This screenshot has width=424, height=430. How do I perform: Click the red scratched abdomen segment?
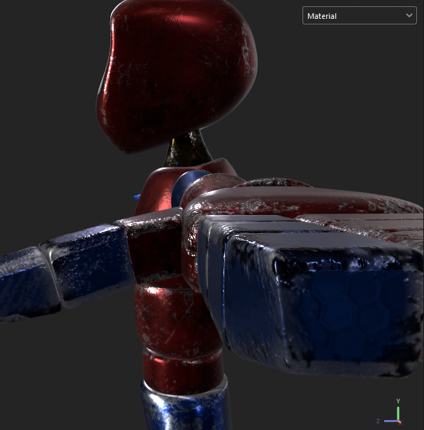[x=171, y=314]
